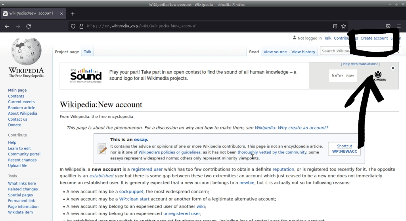Click the site security padlock icon

pos(81,26)
